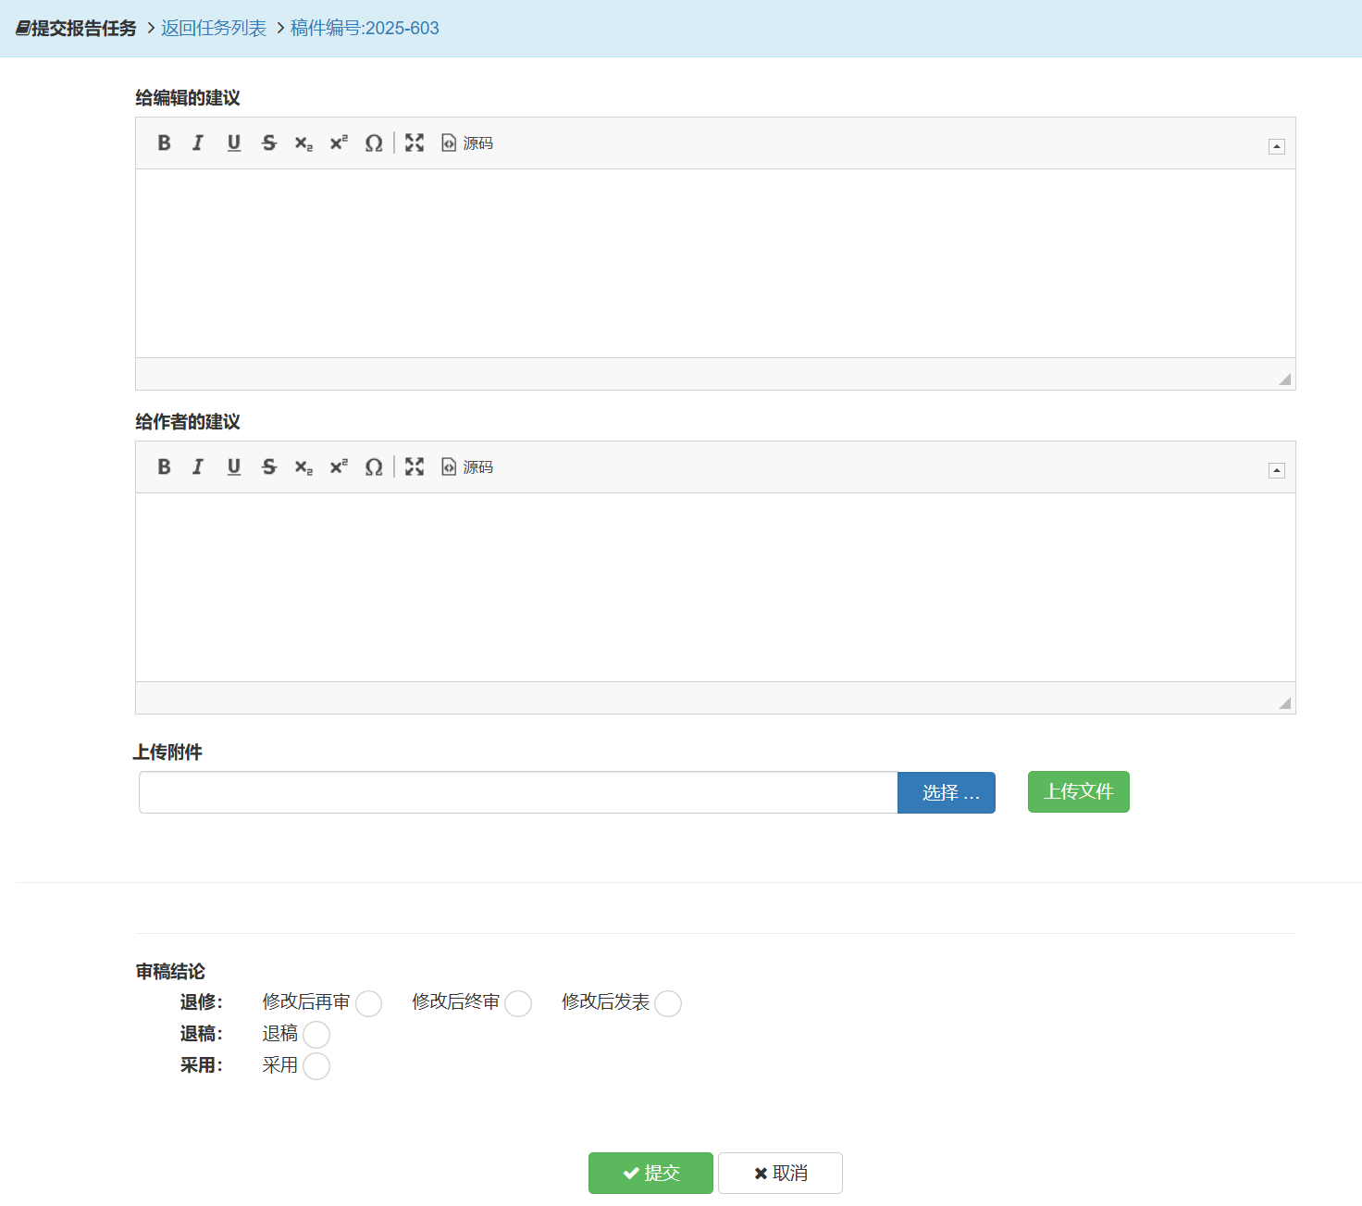Apply superscript in author suggestion toolbar
The height and width of the screenshot is (1206, 1362).
coord(339,466)
